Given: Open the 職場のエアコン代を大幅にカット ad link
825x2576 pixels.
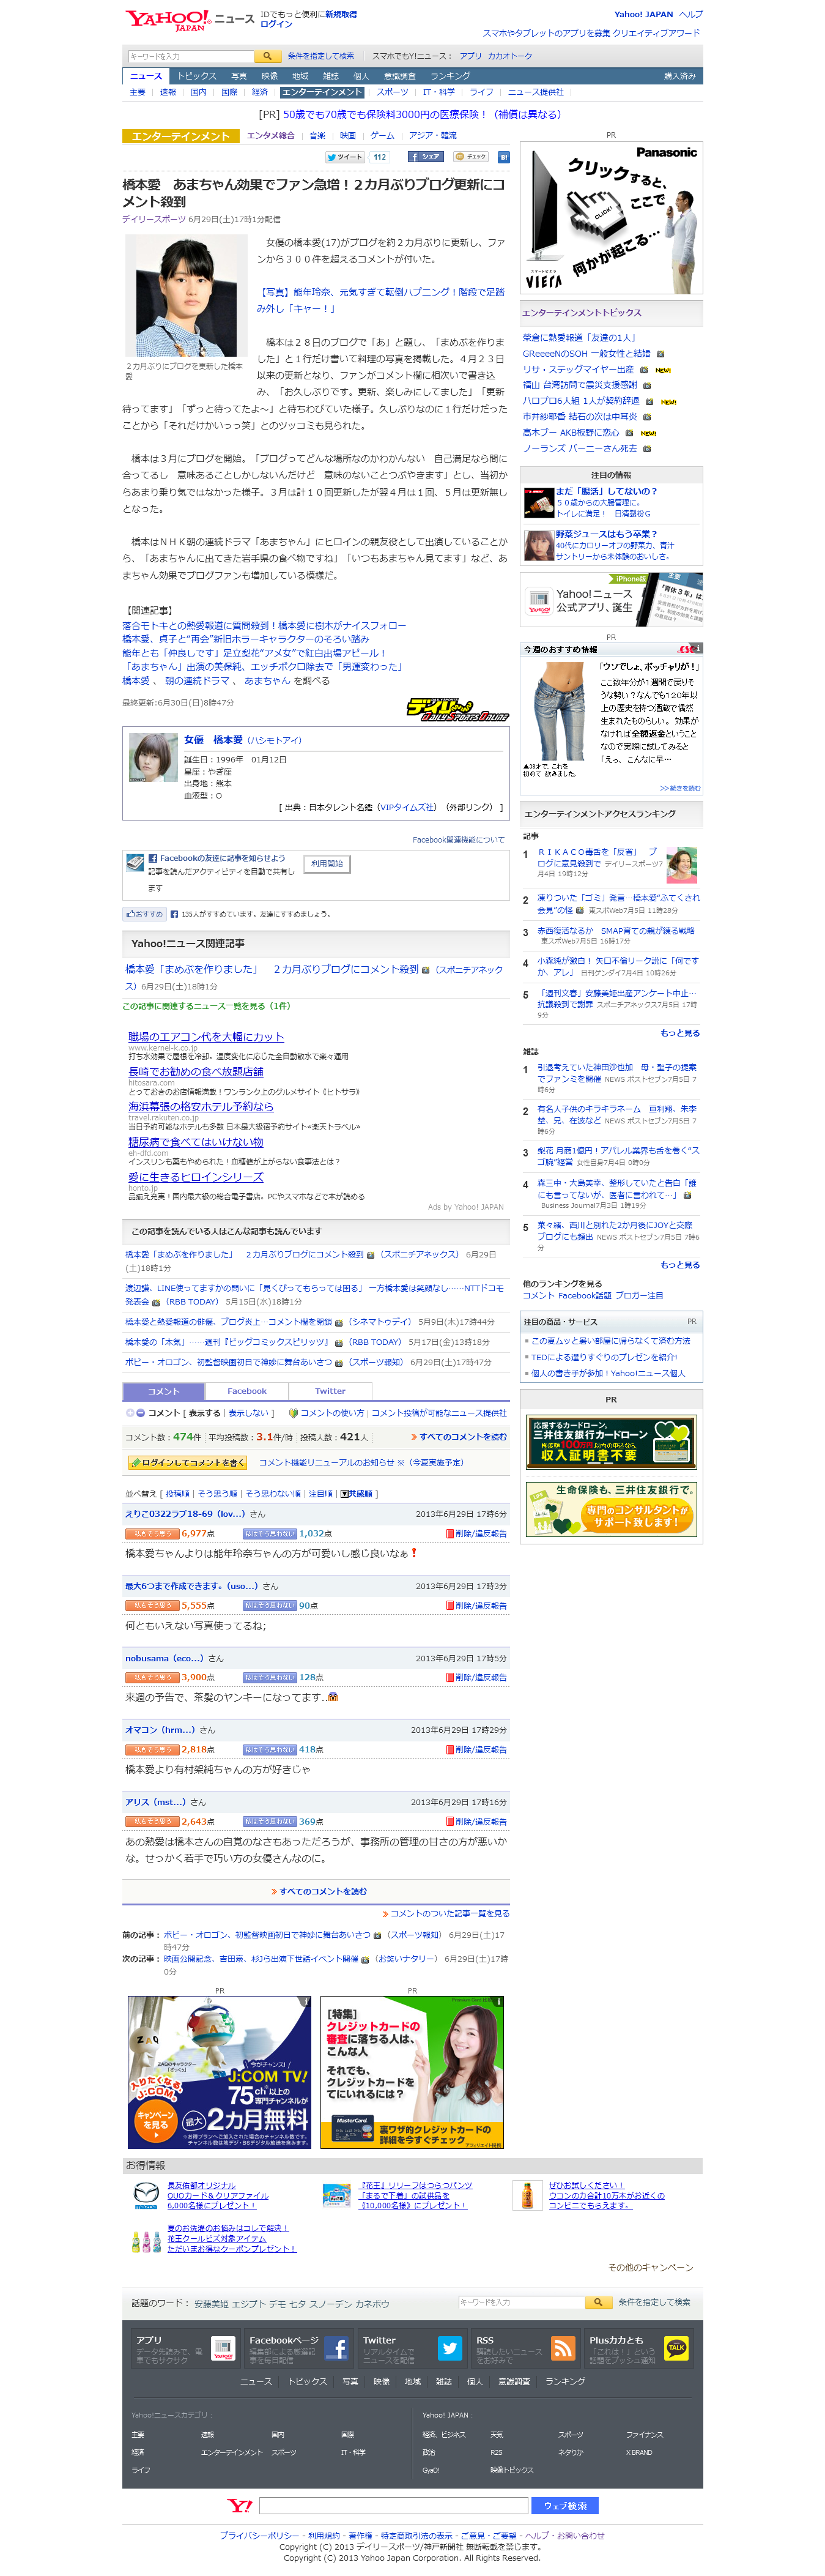Looking at the screenshot, I should (x=206, y=1037).
